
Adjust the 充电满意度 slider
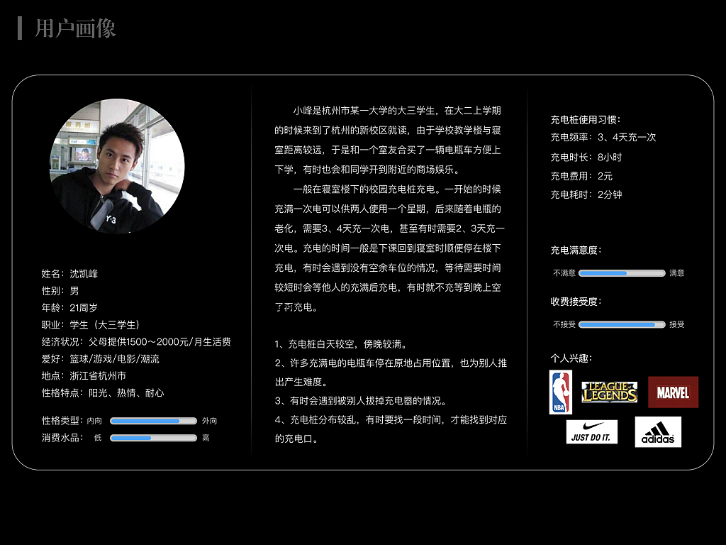tap(622, 273)
